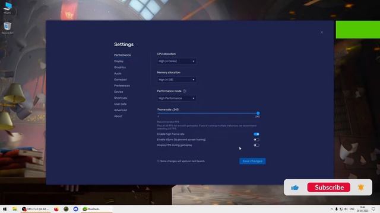Switch to BlueStacks in the taskbar
This screenshot has height=213, width=380.
96,209
